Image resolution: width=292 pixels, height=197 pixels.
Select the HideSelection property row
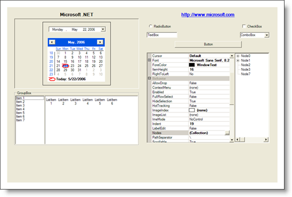(x=191, y=101)
